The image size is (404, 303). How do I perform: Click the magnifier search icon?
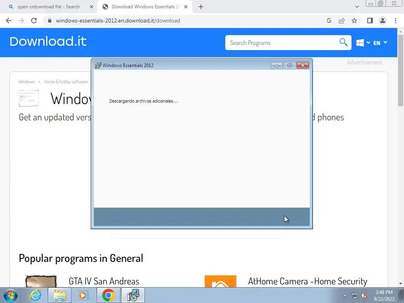[343, 42]
